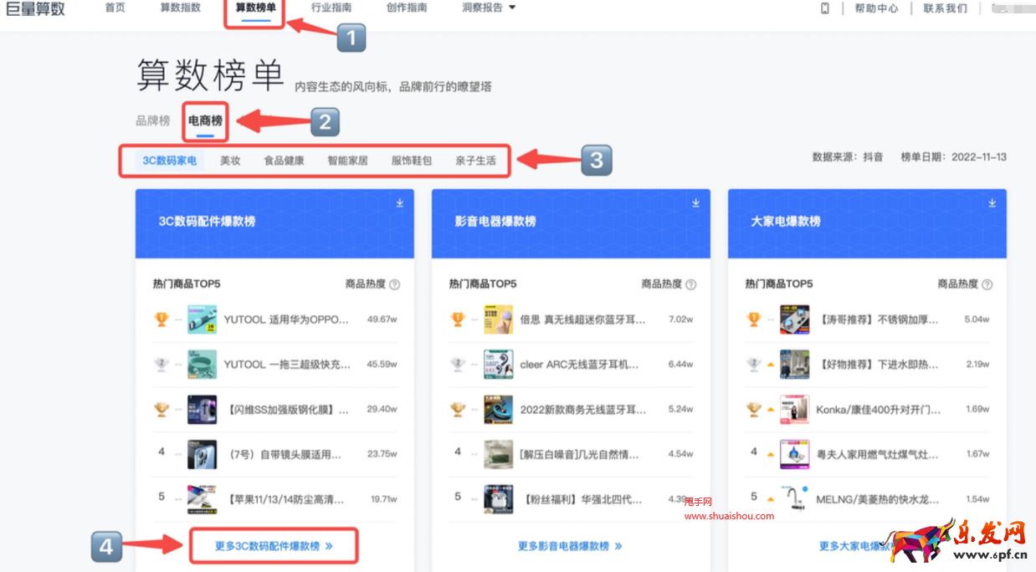Click the 3C数码配件爆款榜 card header

(274, 223)
